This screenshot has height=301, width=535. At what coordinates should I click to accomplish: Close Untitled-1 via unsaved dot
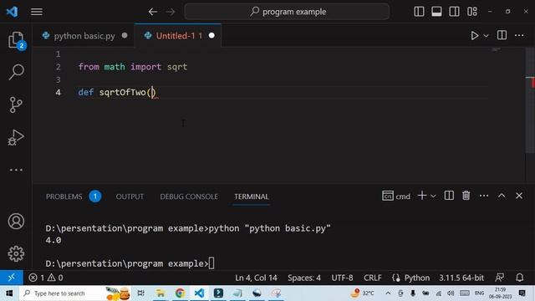(211, 35)
